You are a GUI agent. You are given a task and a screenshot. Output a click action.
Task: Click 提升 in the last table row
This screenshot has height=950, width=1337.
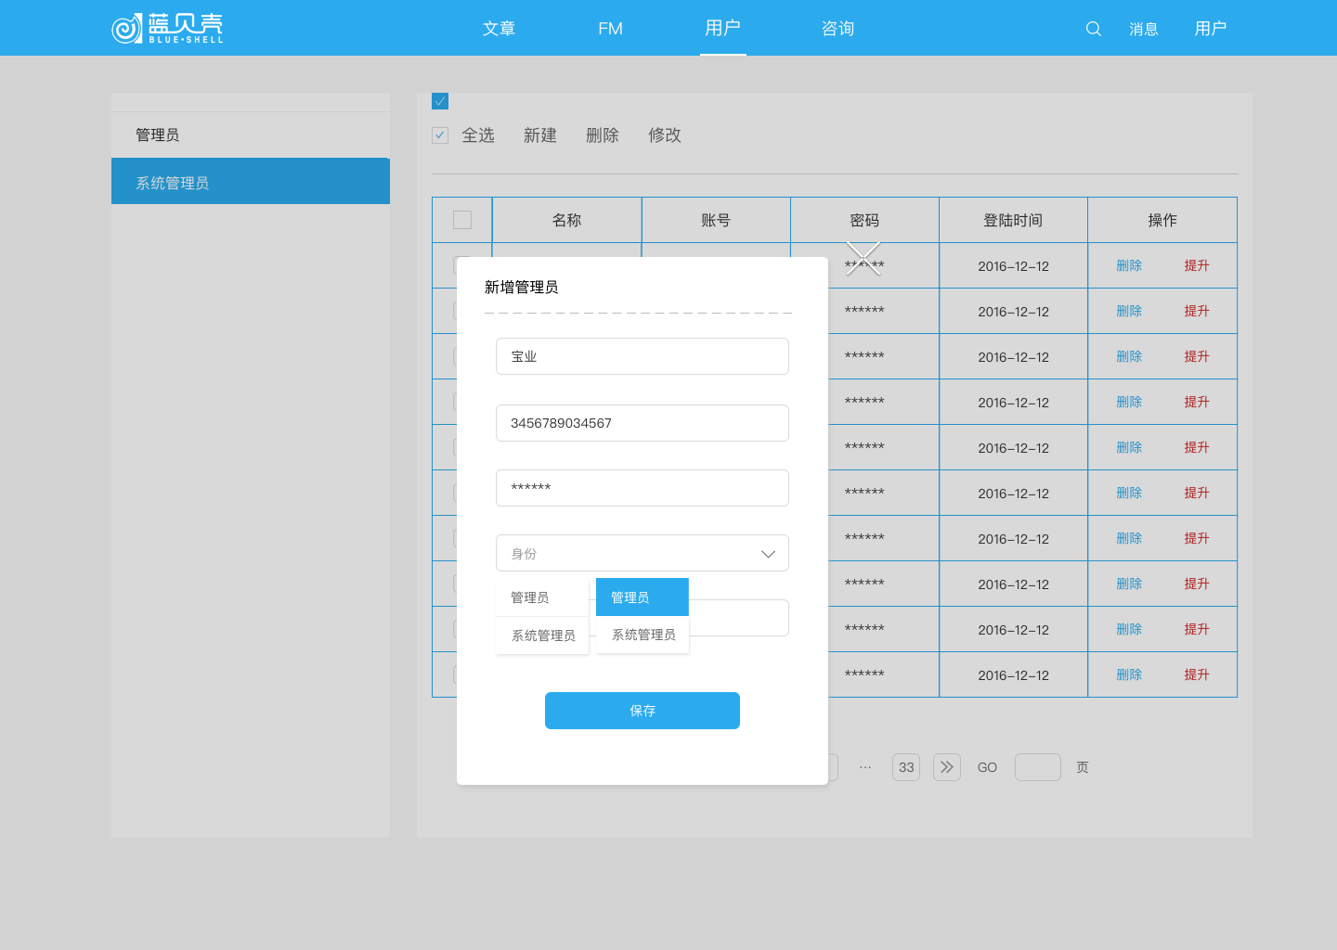[x=1197, y=674]
